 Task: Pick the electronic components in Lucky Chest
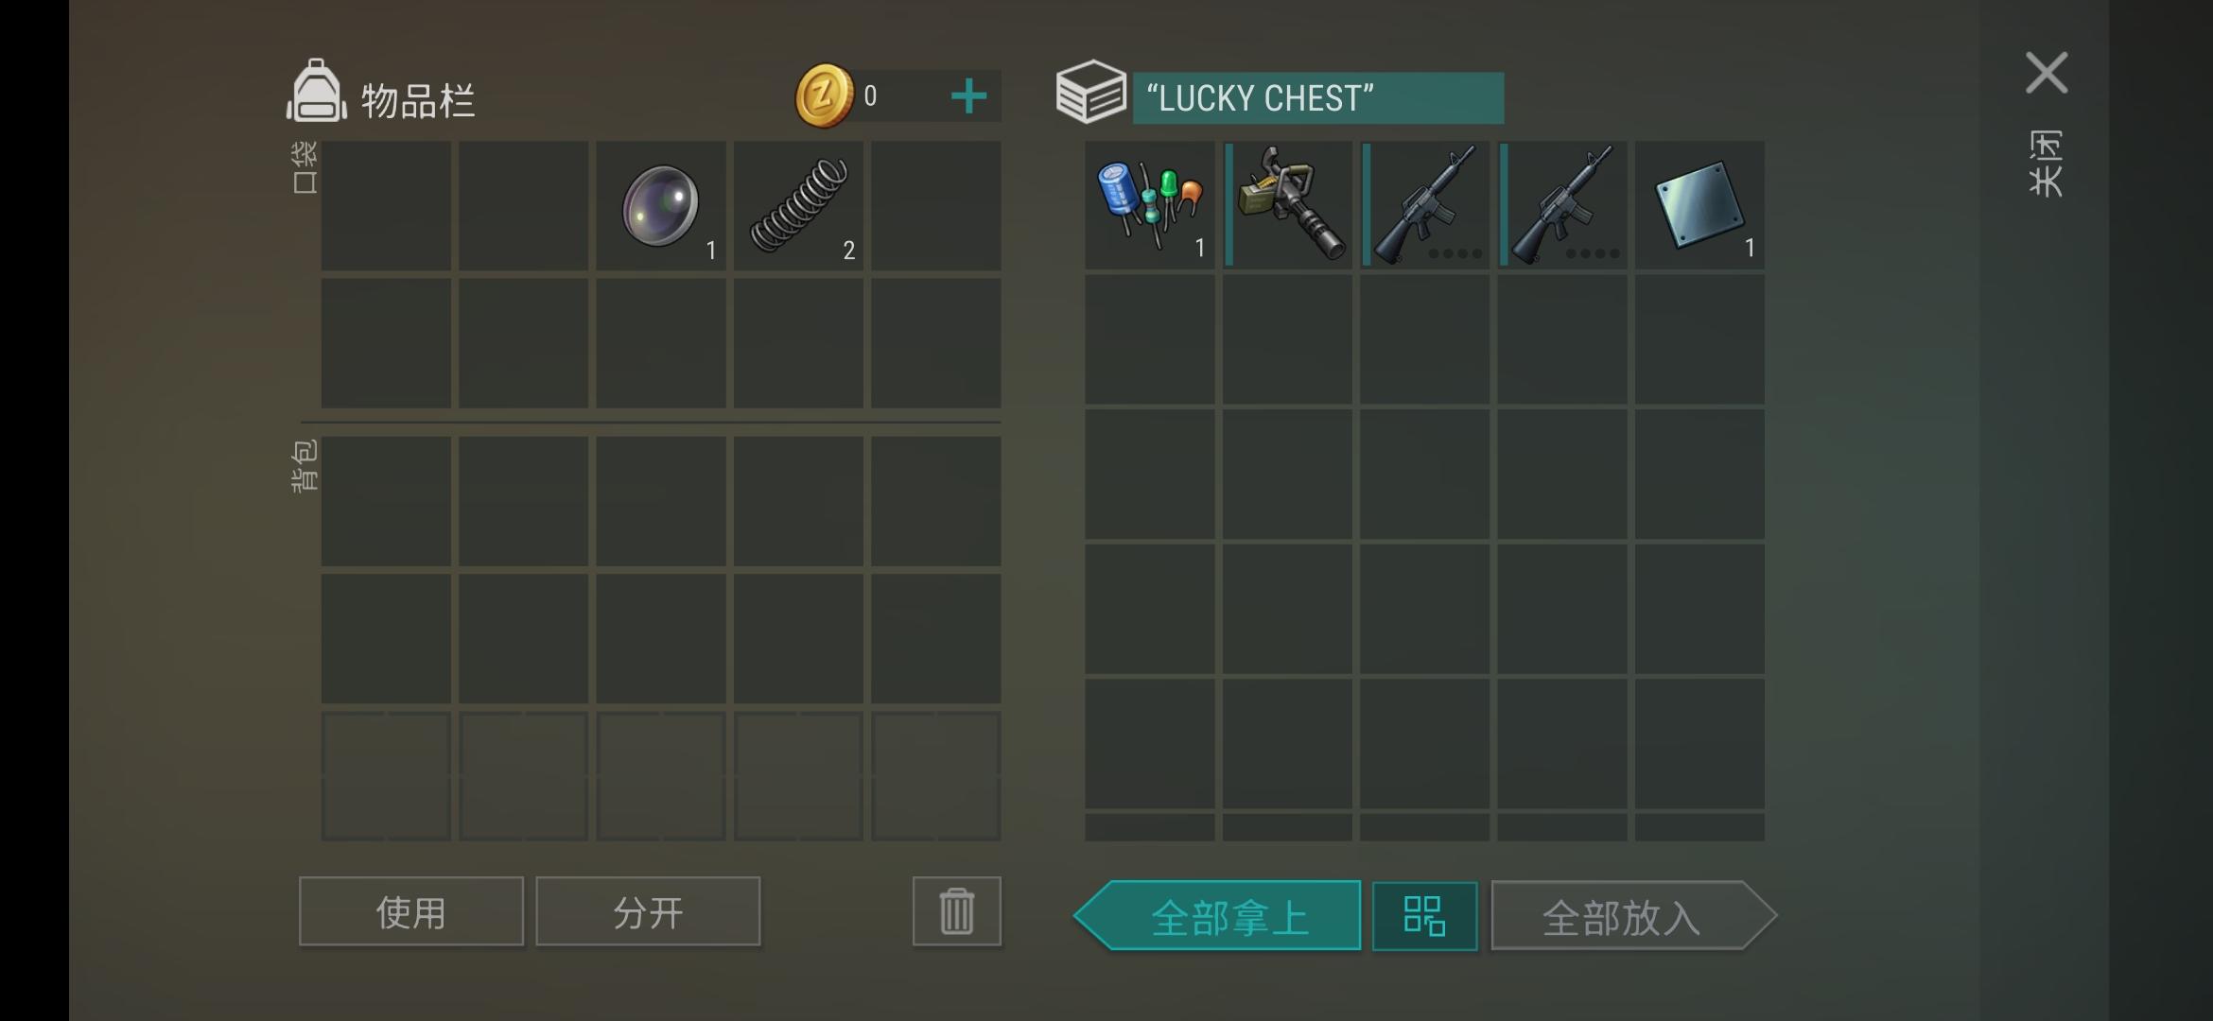[x=1149, y=205]
